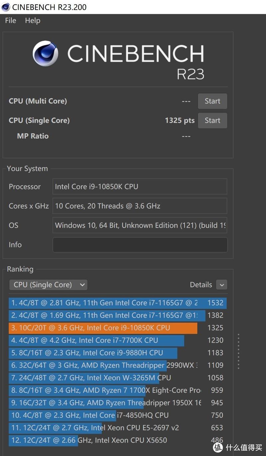Open the CPU (Single Core) ranking dropdown
This screenshot has width=266, height=456.
point(48,285)
